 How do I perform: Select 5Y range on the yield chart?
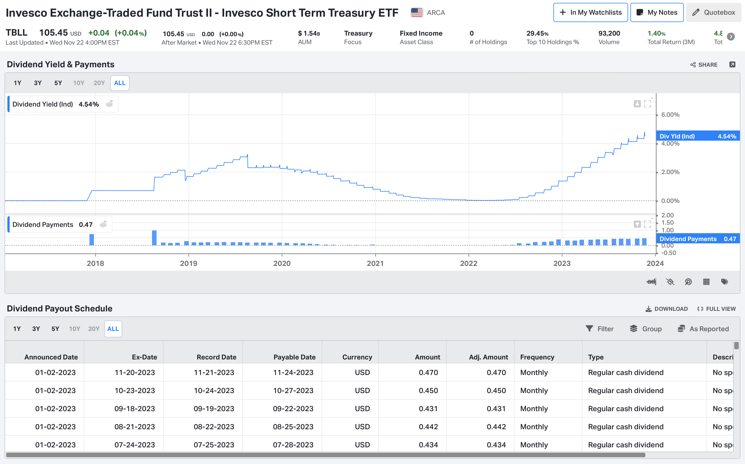click(58, 83)
